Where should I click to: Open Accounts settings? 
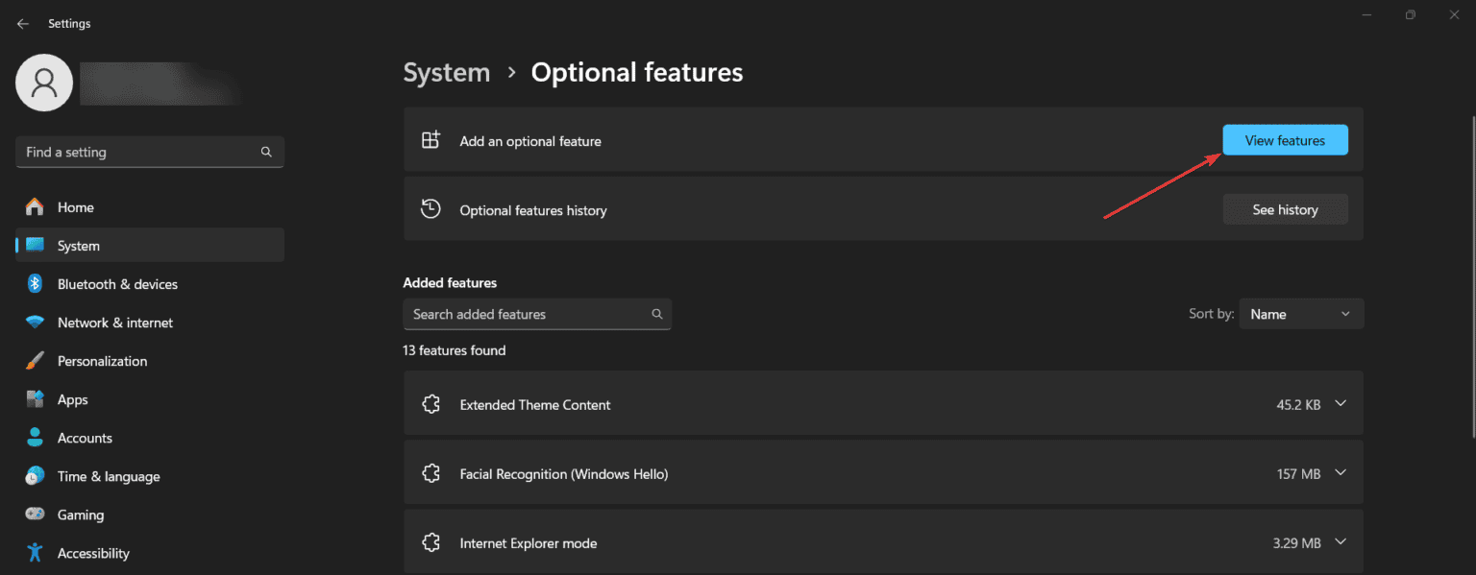pos(150,438)
